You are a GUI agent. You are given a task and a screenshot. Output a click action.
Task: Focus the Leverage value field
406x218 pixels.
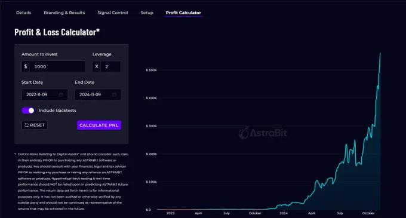[110, 66]
